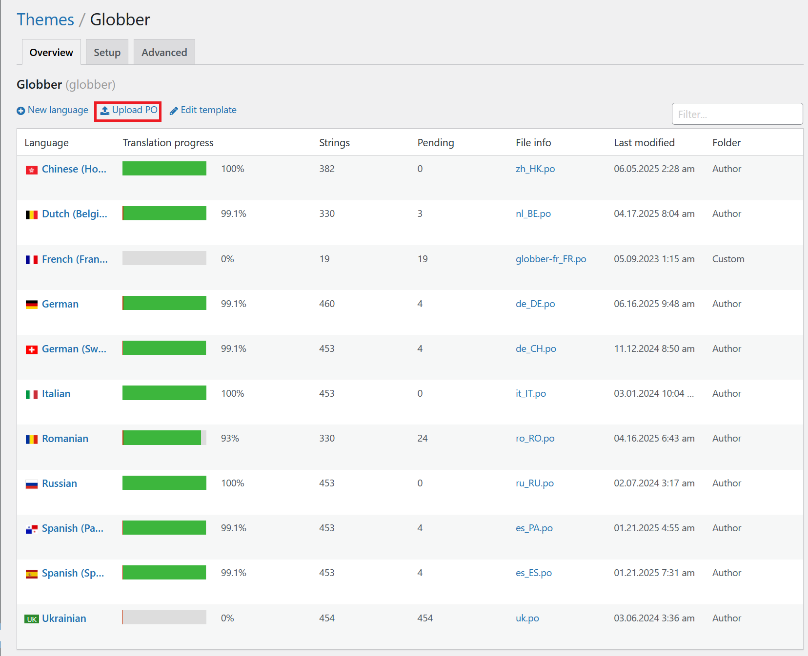Viewport: 808px width, 656px height.
Task: Click the Chinese strings count 382
Action: pos(327,169)
